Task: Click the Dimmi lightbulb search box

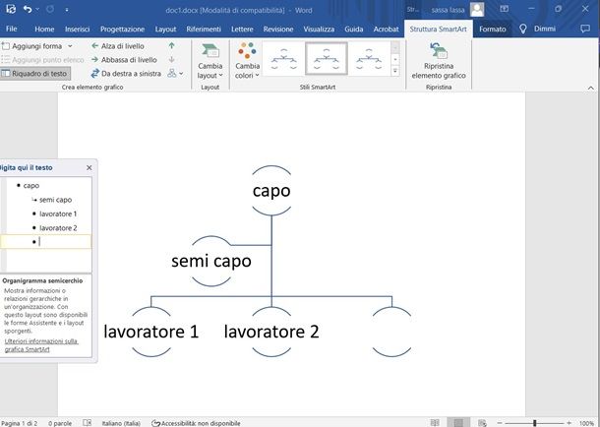Action: click(538, 29)
